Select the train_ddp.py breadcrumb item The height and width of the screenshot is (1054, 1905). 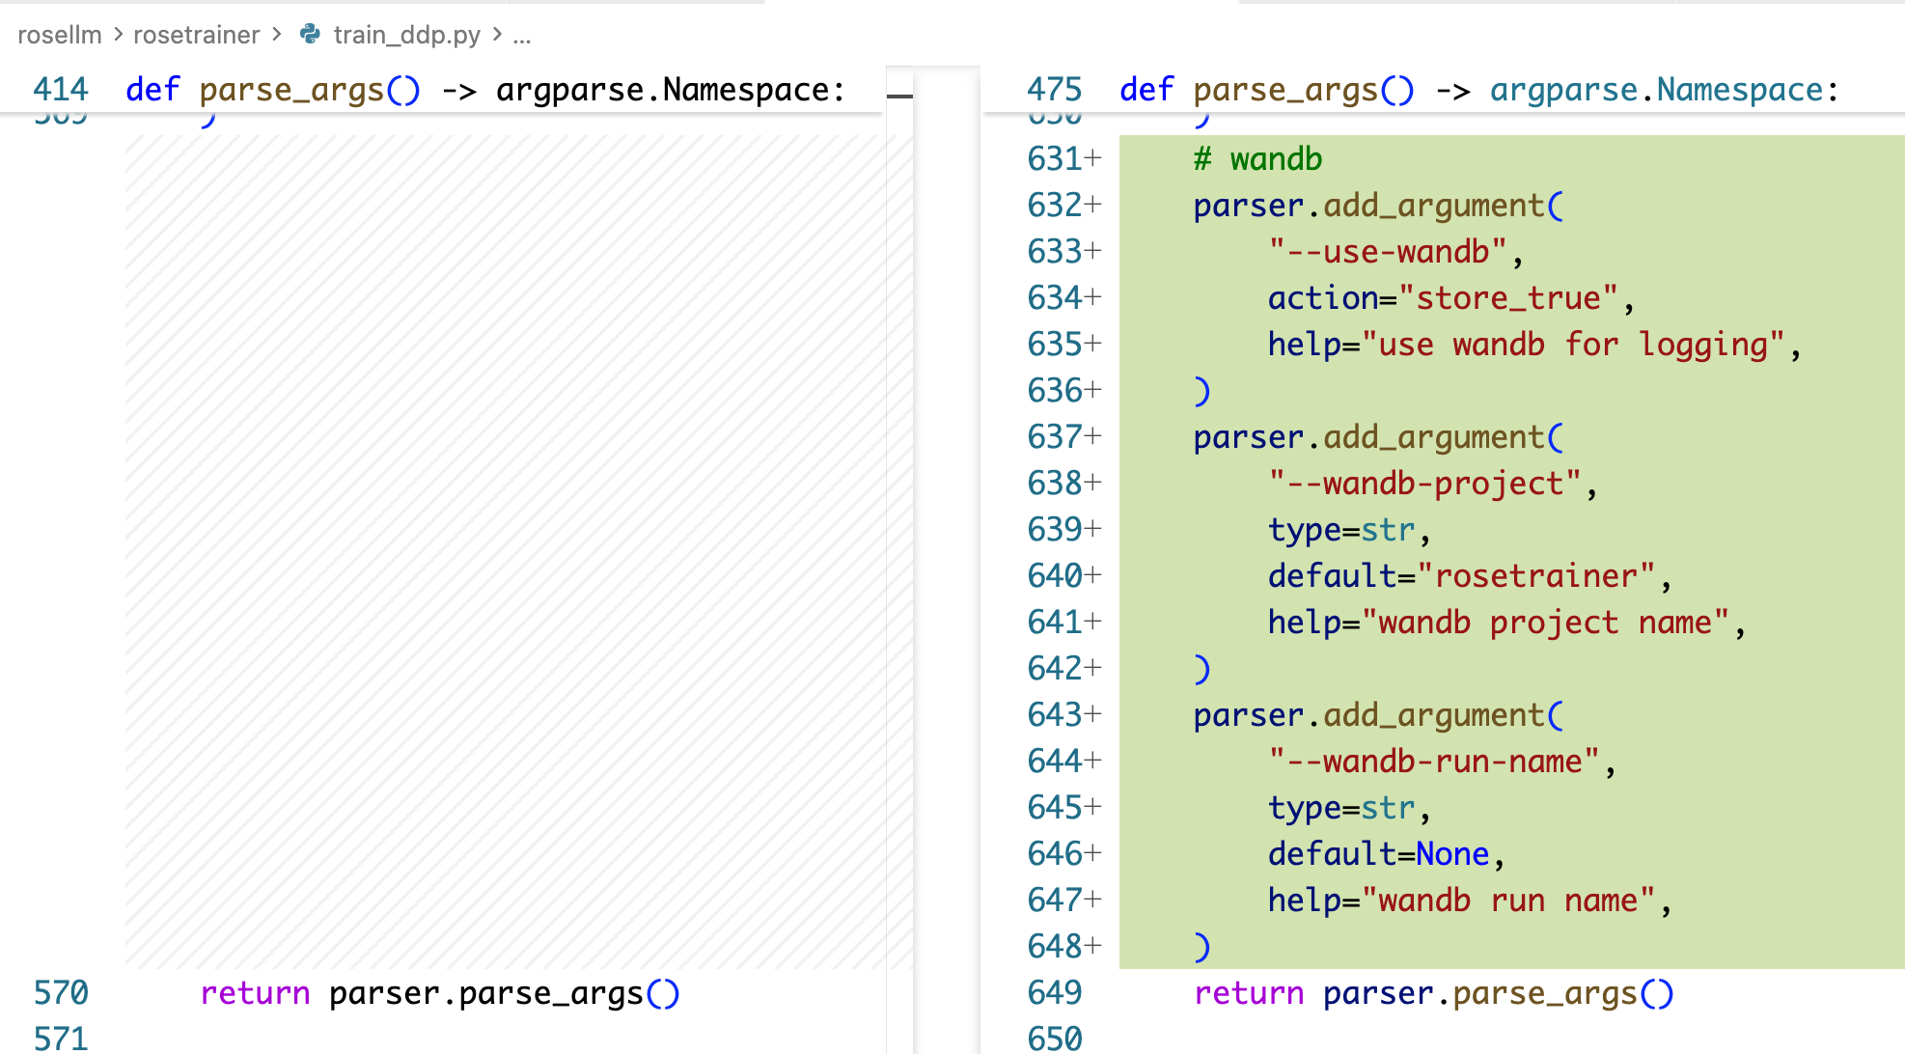[x=406, y=35]
